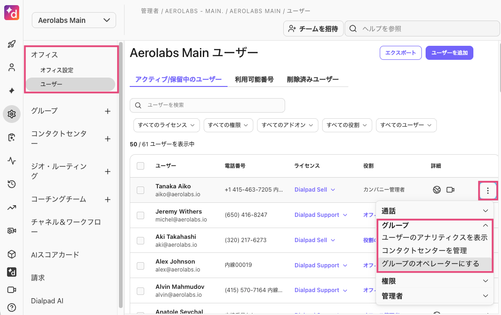501x315 pixels.
Task: Open Jeremy Withers' Dialpad Support license dropdown
Action: (321, 215)
